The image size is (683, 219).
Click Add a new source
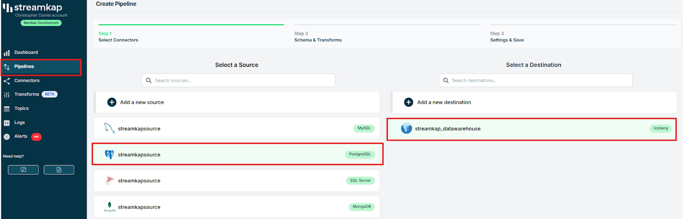tap(236, 102)
